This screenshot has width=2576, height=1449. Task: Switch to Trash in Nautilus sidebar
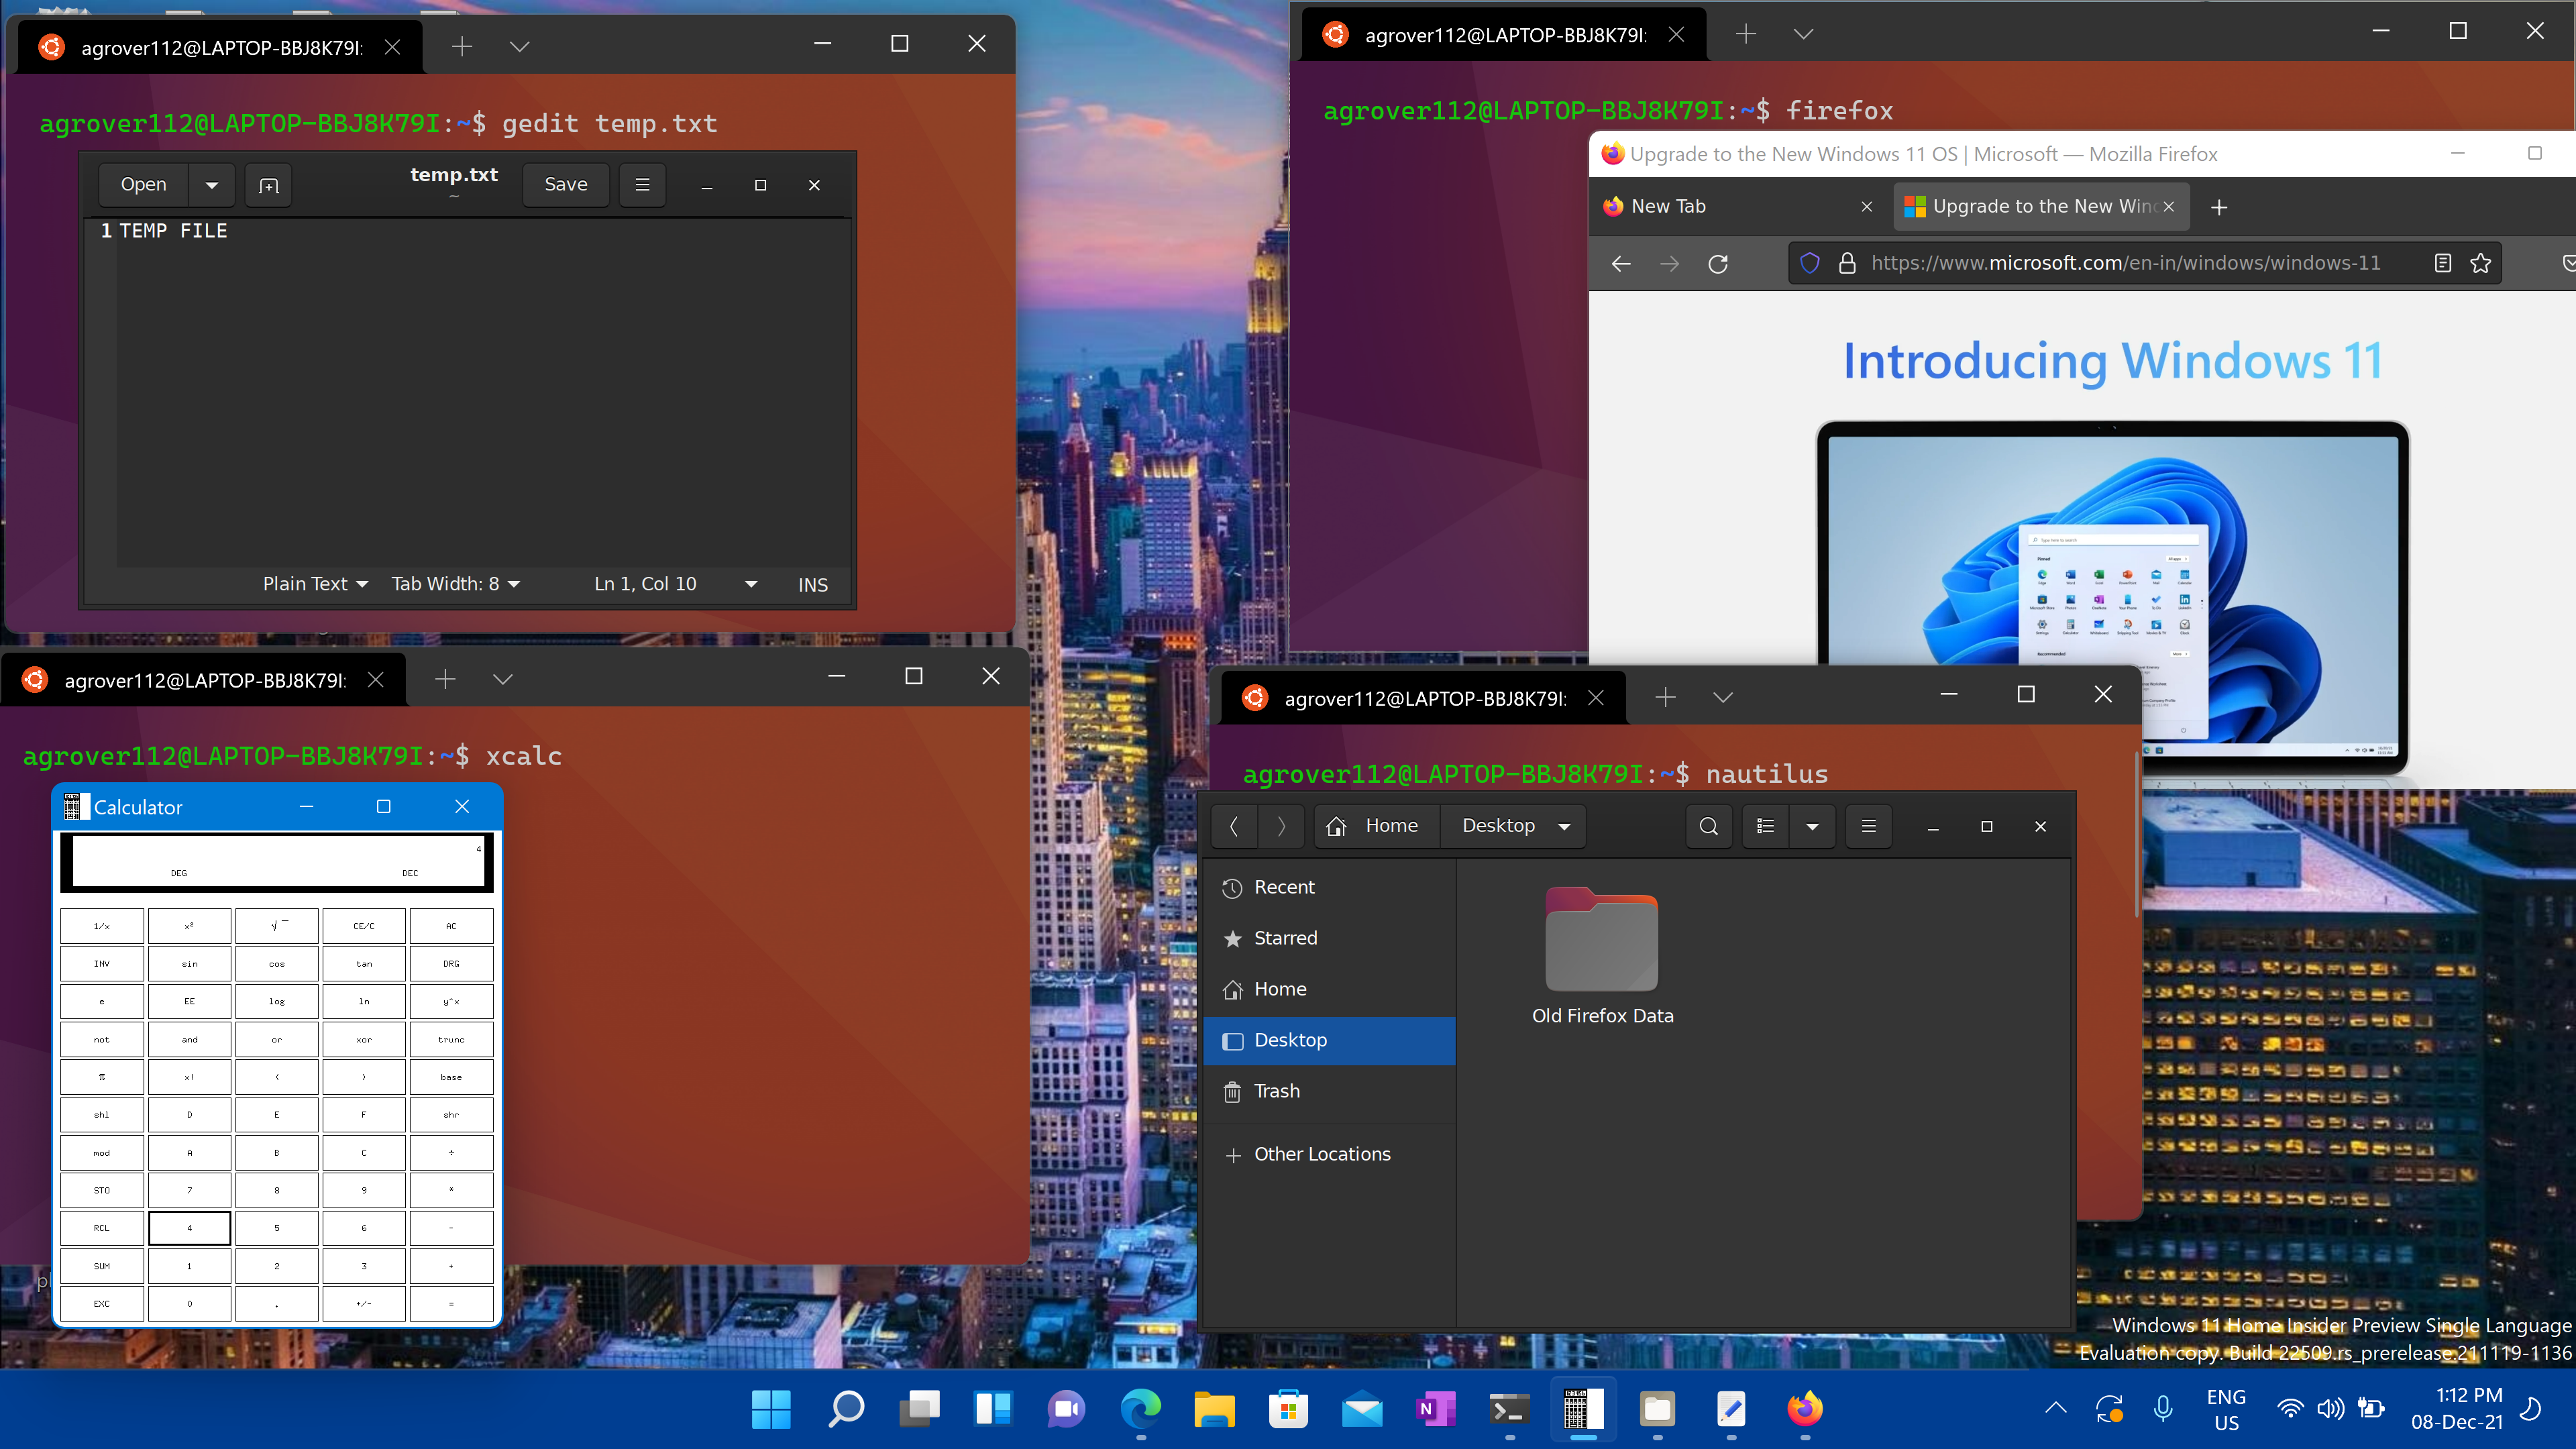click(1276, 1091)
